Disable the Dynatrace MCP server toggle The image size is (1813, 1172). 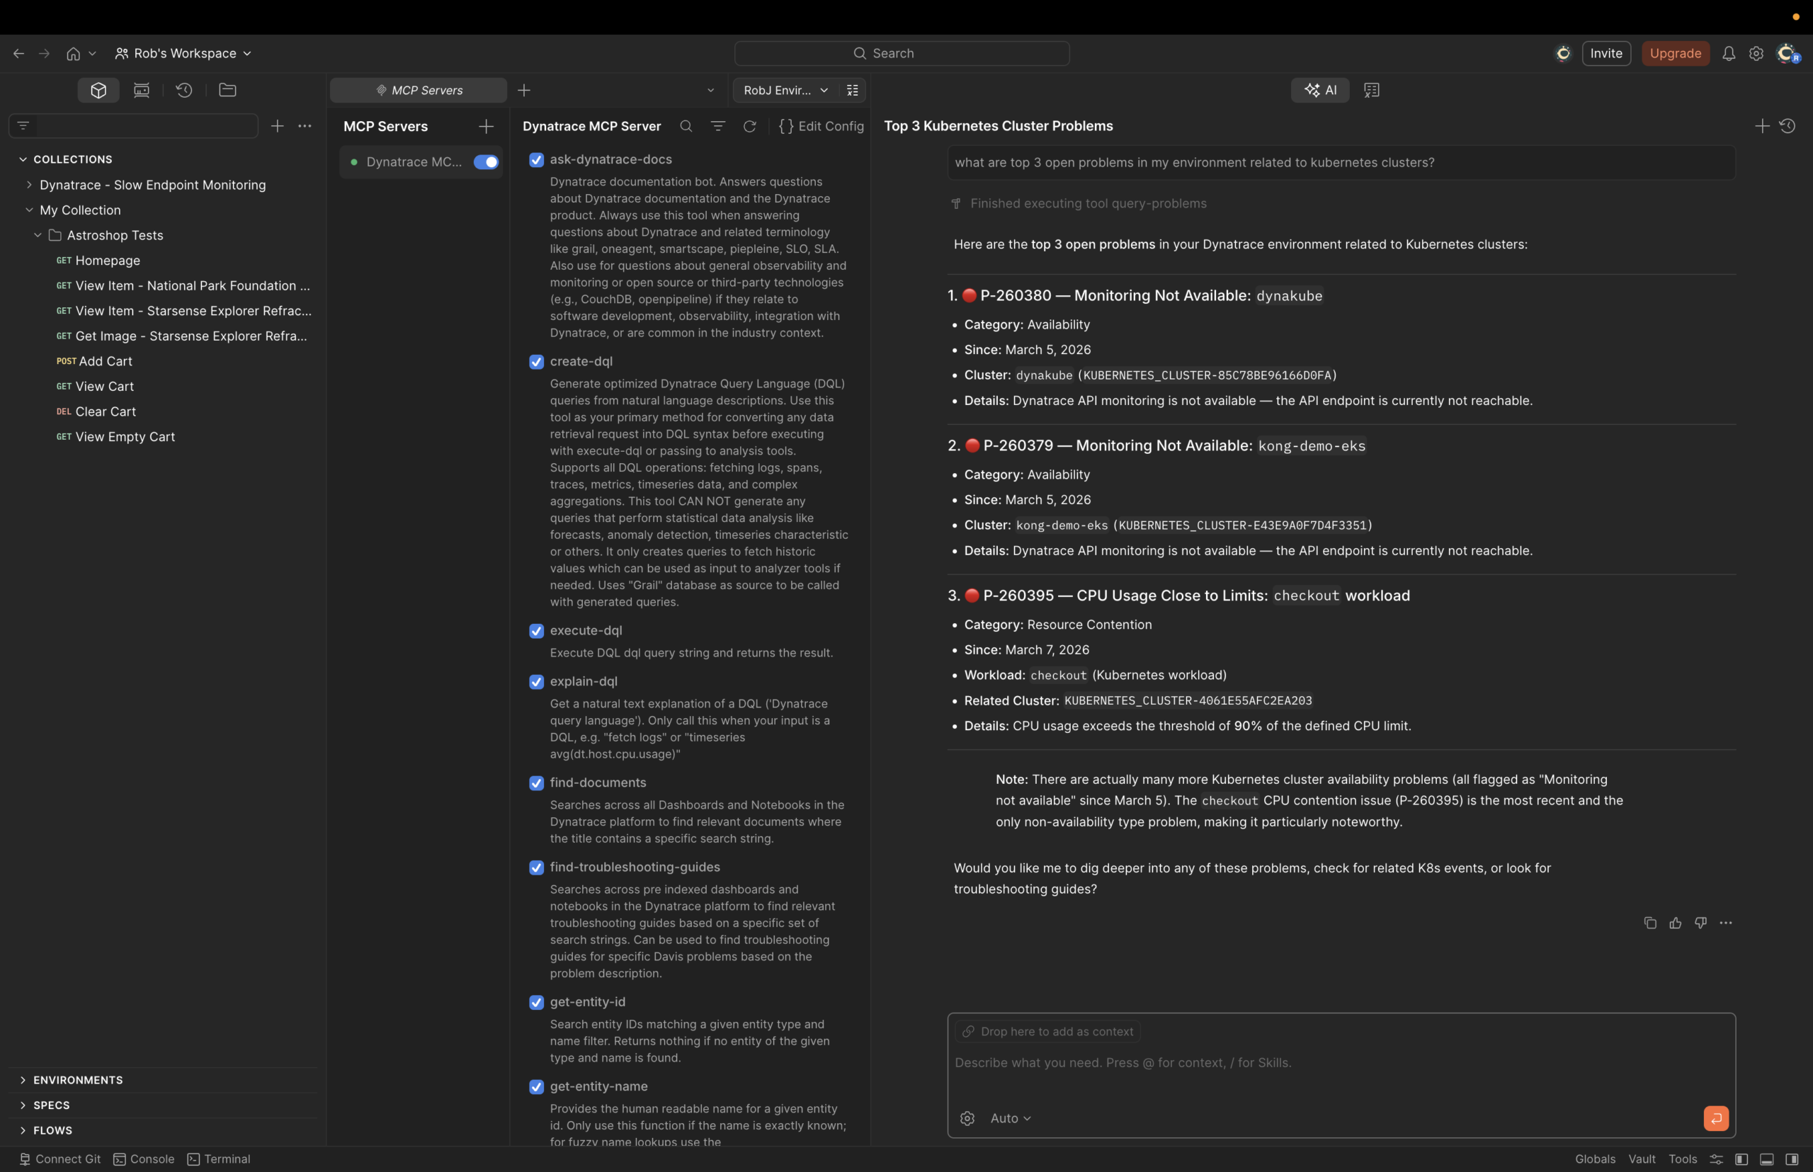click(x=487, y=161)
